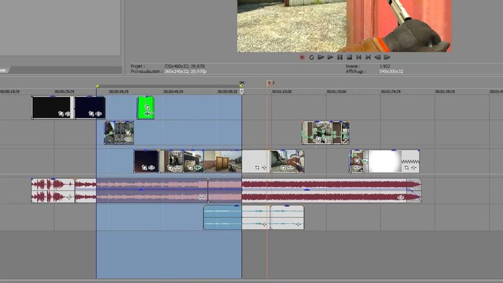Click the Play button under the preview
Image resolution: width=503 pixels, height=283 pixels.
[x=330, y=57]
